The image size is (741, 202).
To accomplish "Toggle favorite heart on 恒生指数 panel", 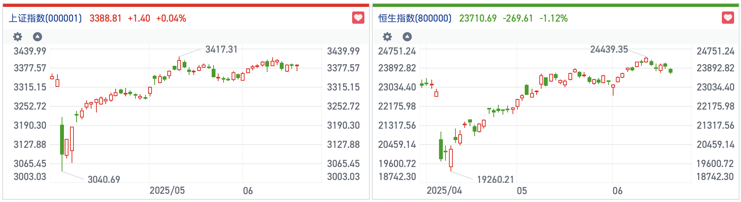I will click(728, 18).
